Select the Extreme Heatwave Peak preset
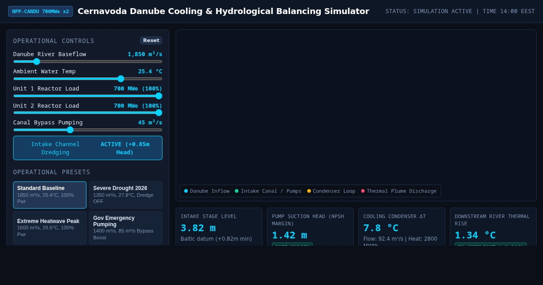The image size is (543, 285). click(50, 228)
